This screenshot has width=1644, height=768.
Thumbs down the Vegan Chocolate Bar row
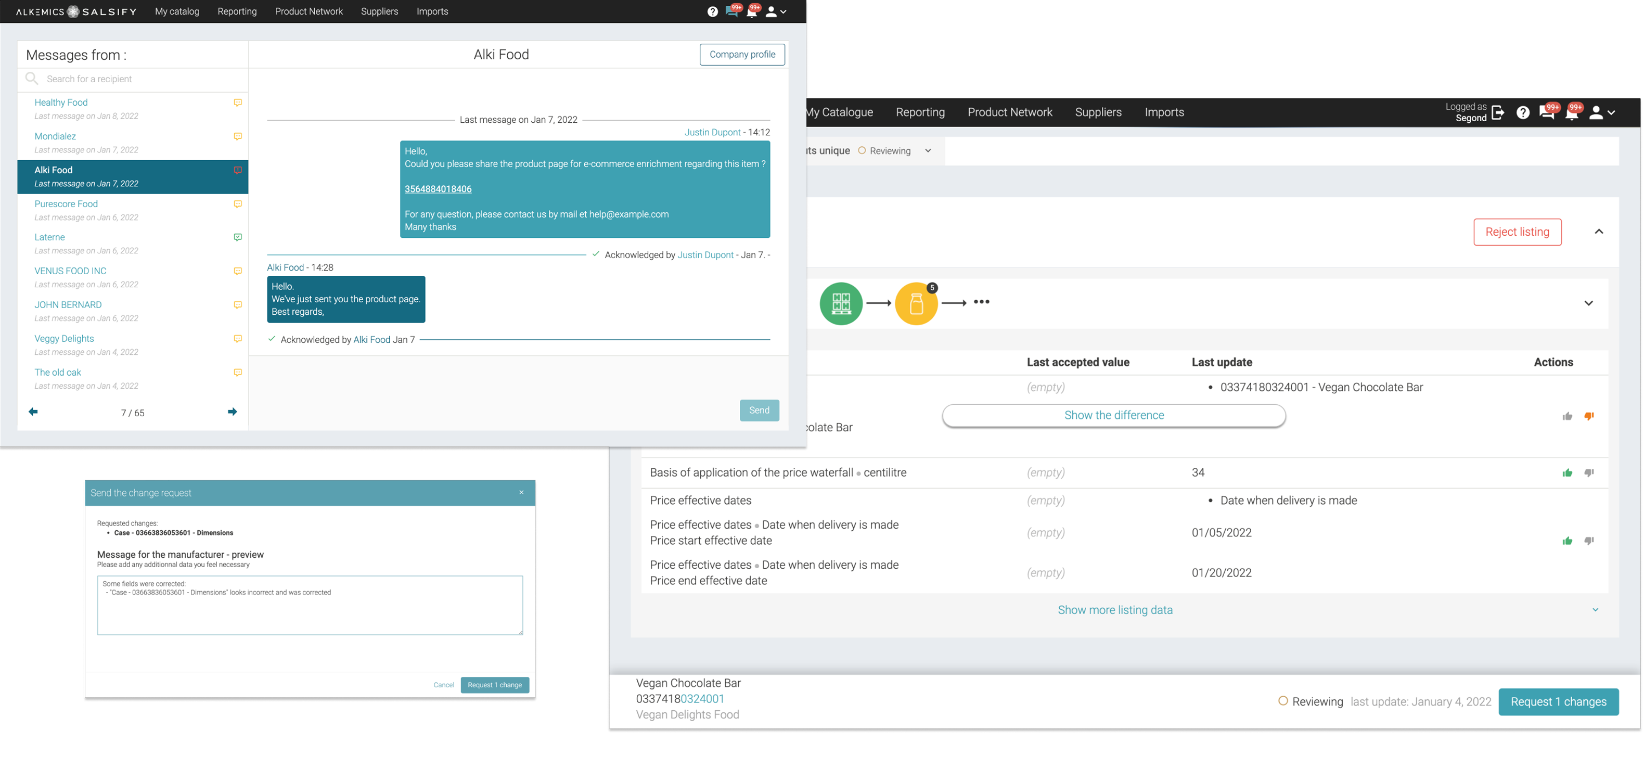coord(1588,416)
